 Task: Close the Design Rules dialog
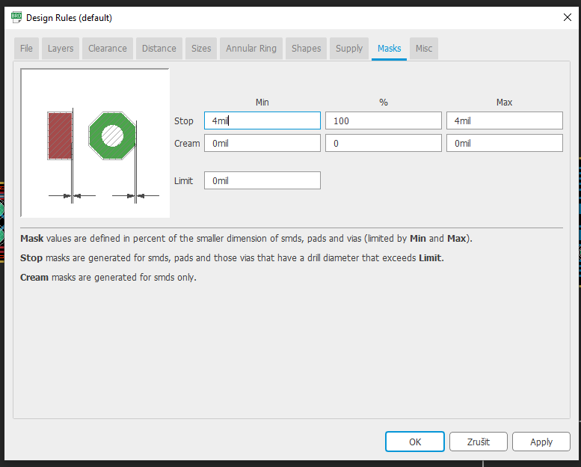pyautogui.click(x=565, y=16)
